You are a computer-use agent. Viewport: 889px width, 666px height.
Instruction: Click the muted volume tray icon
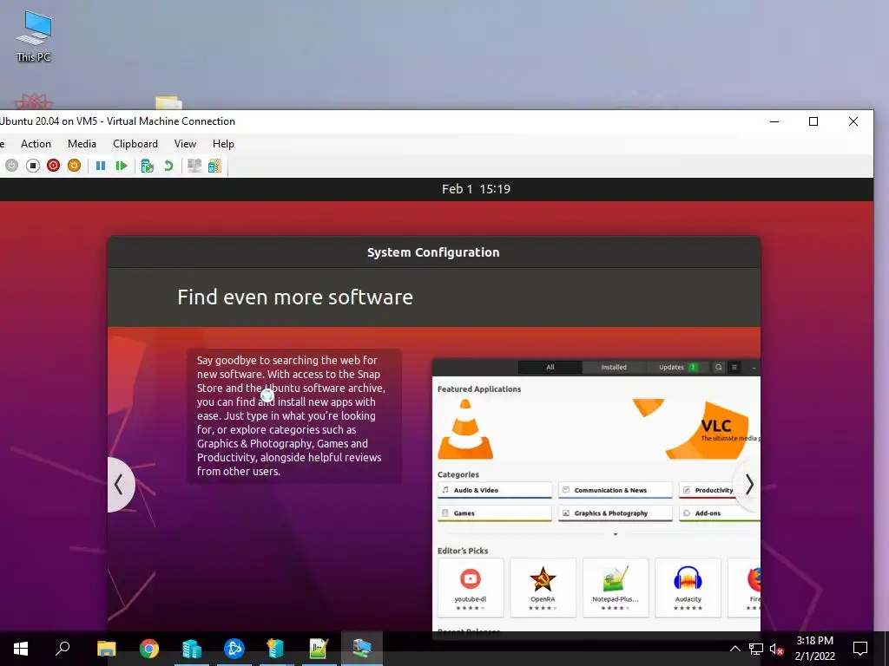[777, 649]
